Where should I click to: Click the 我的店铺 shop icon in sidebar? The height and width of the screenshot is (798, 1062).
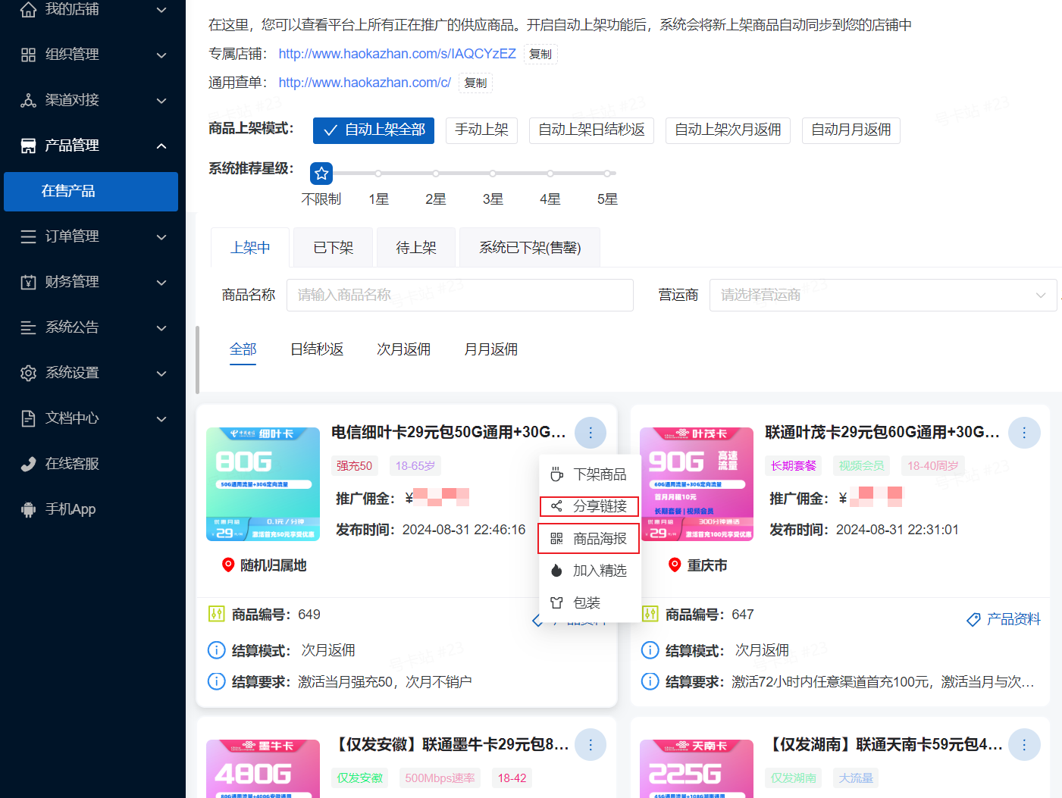28,10
